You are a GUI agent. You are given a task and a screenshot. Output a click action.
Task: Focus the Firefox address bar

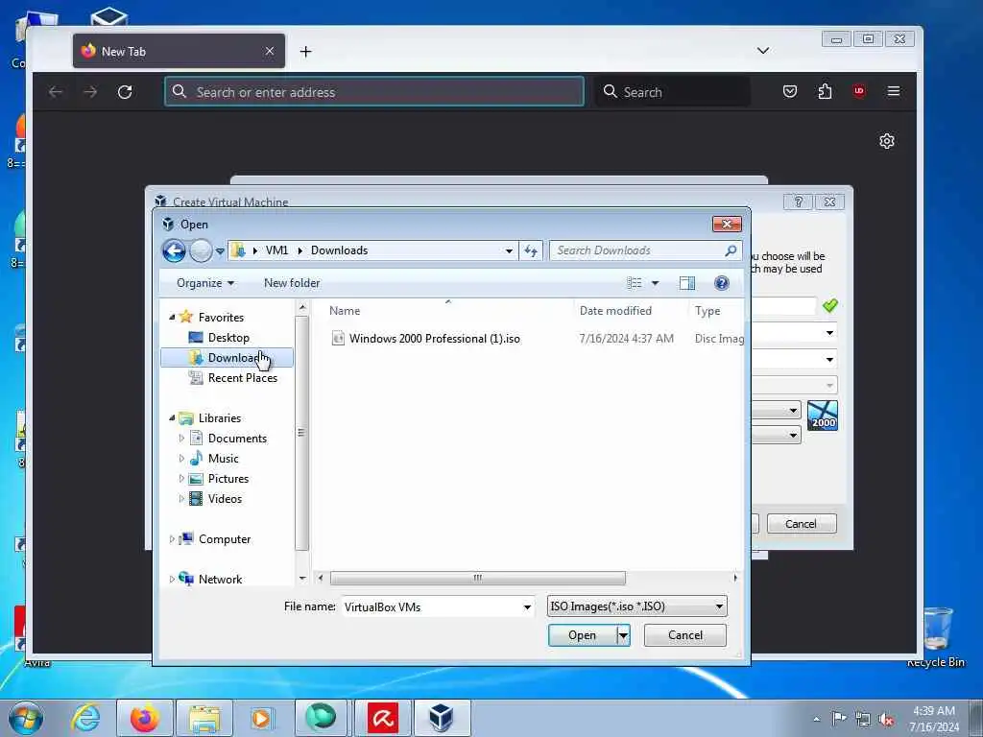[x=374, y=91]
